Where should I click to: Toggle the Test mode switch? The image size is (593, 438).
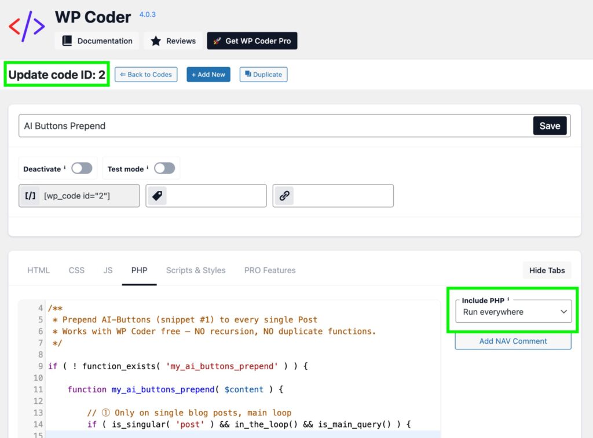[x=164, y=168]
